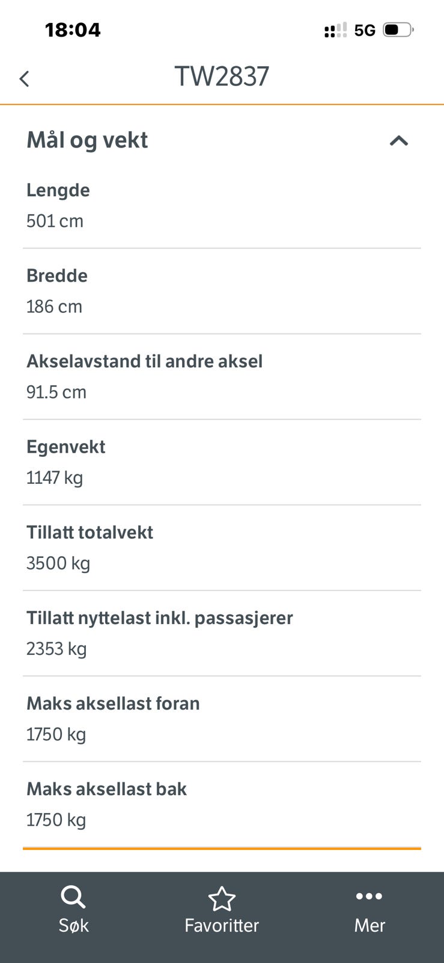Viewport: 444px width, 963px height.
Task: Tap the 5G signal indicator
Action: tap(365, 30)
